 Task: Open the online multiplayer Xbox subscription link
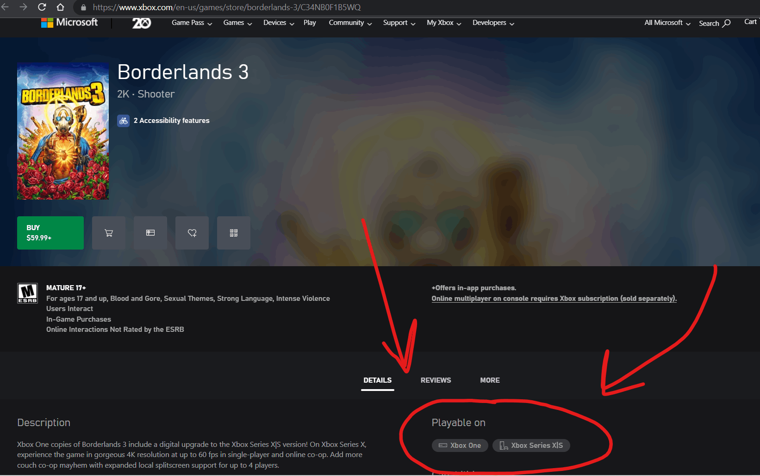click(554, 299)
